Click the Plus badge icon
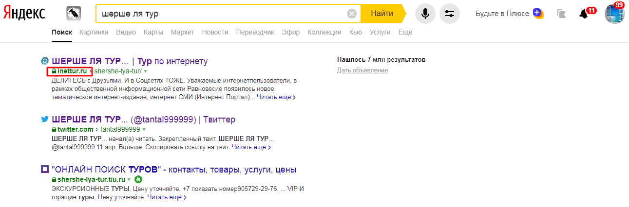The image size is (629, 207). [x=538, y=13]
